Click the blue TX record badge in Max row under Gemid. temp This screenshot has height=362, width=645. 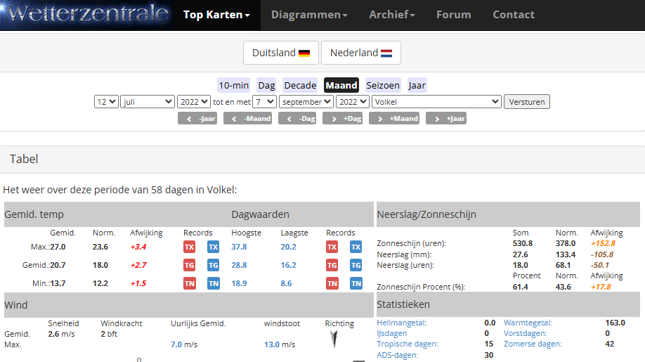coord(213,247)
